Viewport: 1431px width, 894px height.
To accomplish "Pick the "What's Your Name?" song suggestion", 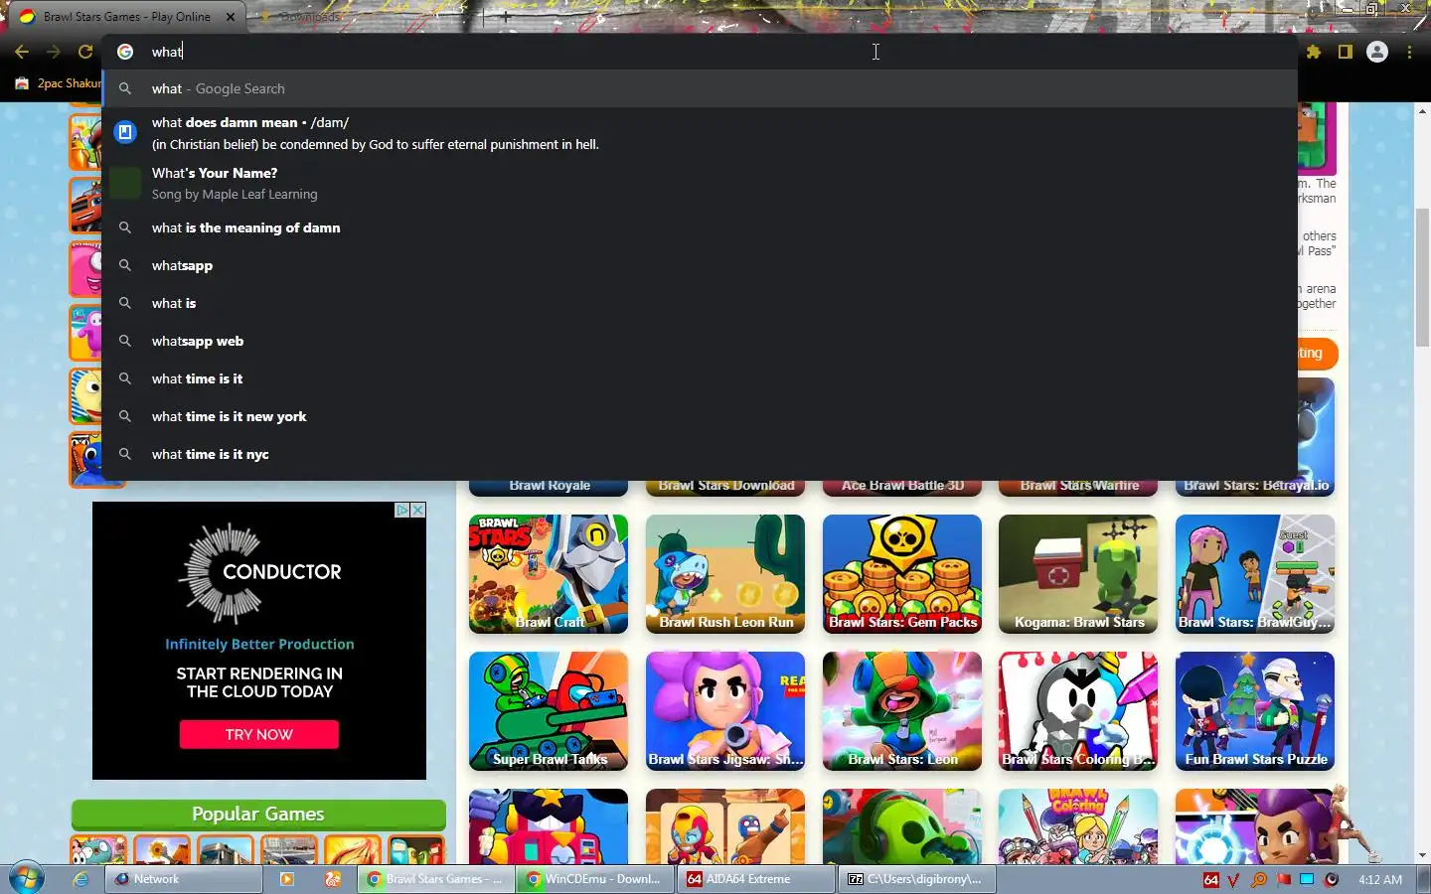I will point(700,183).
